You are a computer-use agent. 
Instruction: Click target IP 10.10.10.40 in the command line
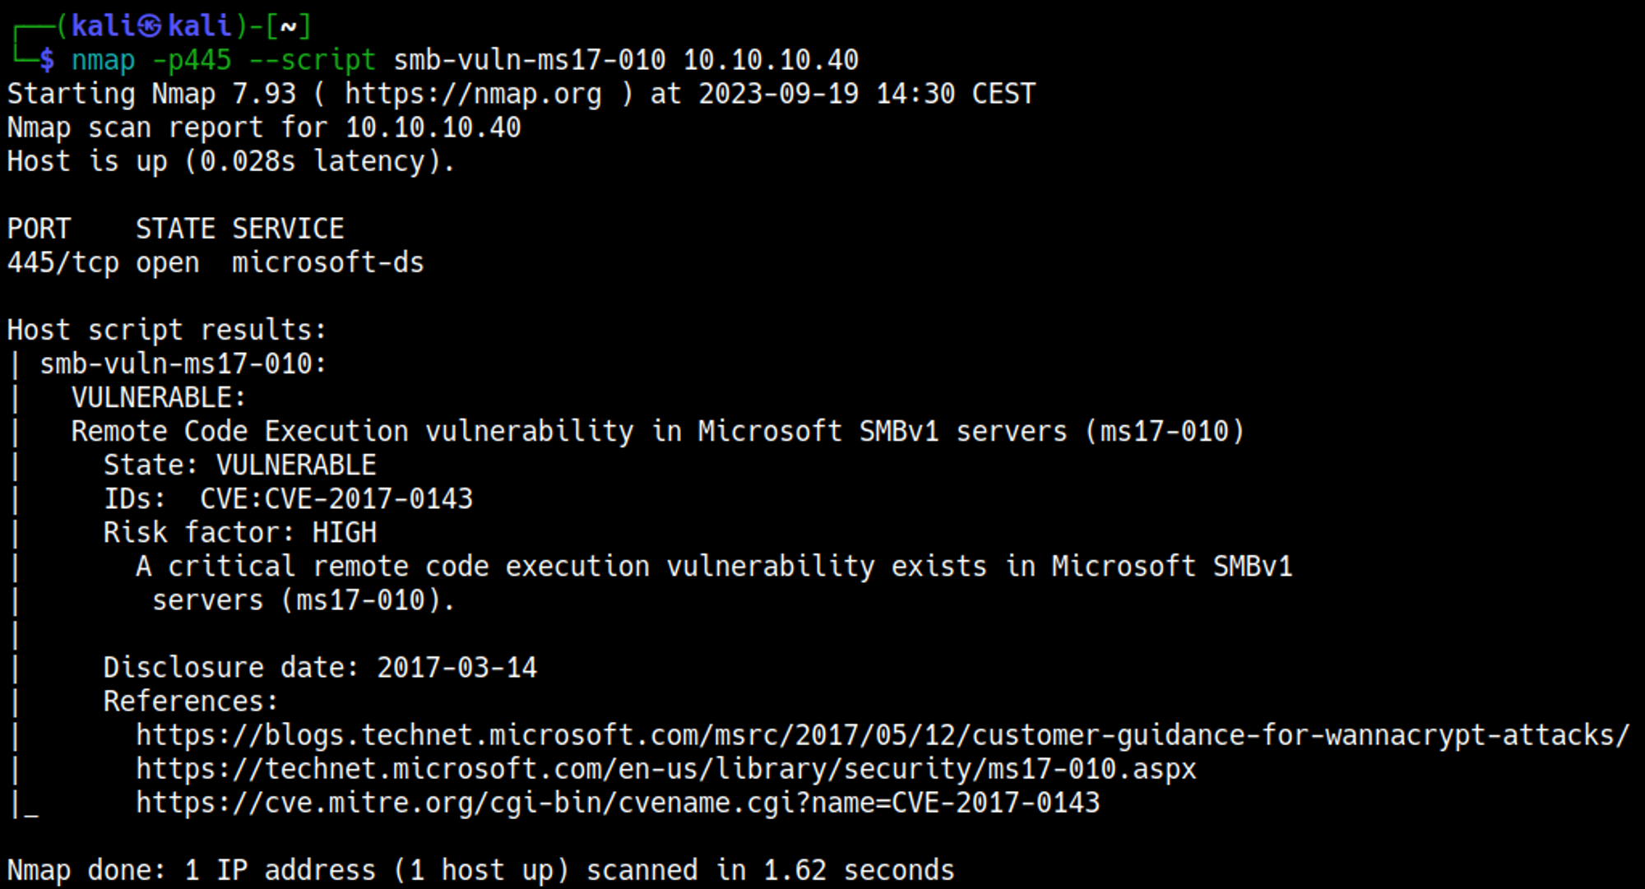(x=771, y=60)
